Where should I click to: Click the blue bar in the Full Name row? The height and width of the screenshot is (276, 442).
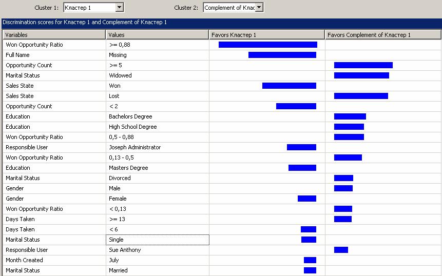coord(282,55)
